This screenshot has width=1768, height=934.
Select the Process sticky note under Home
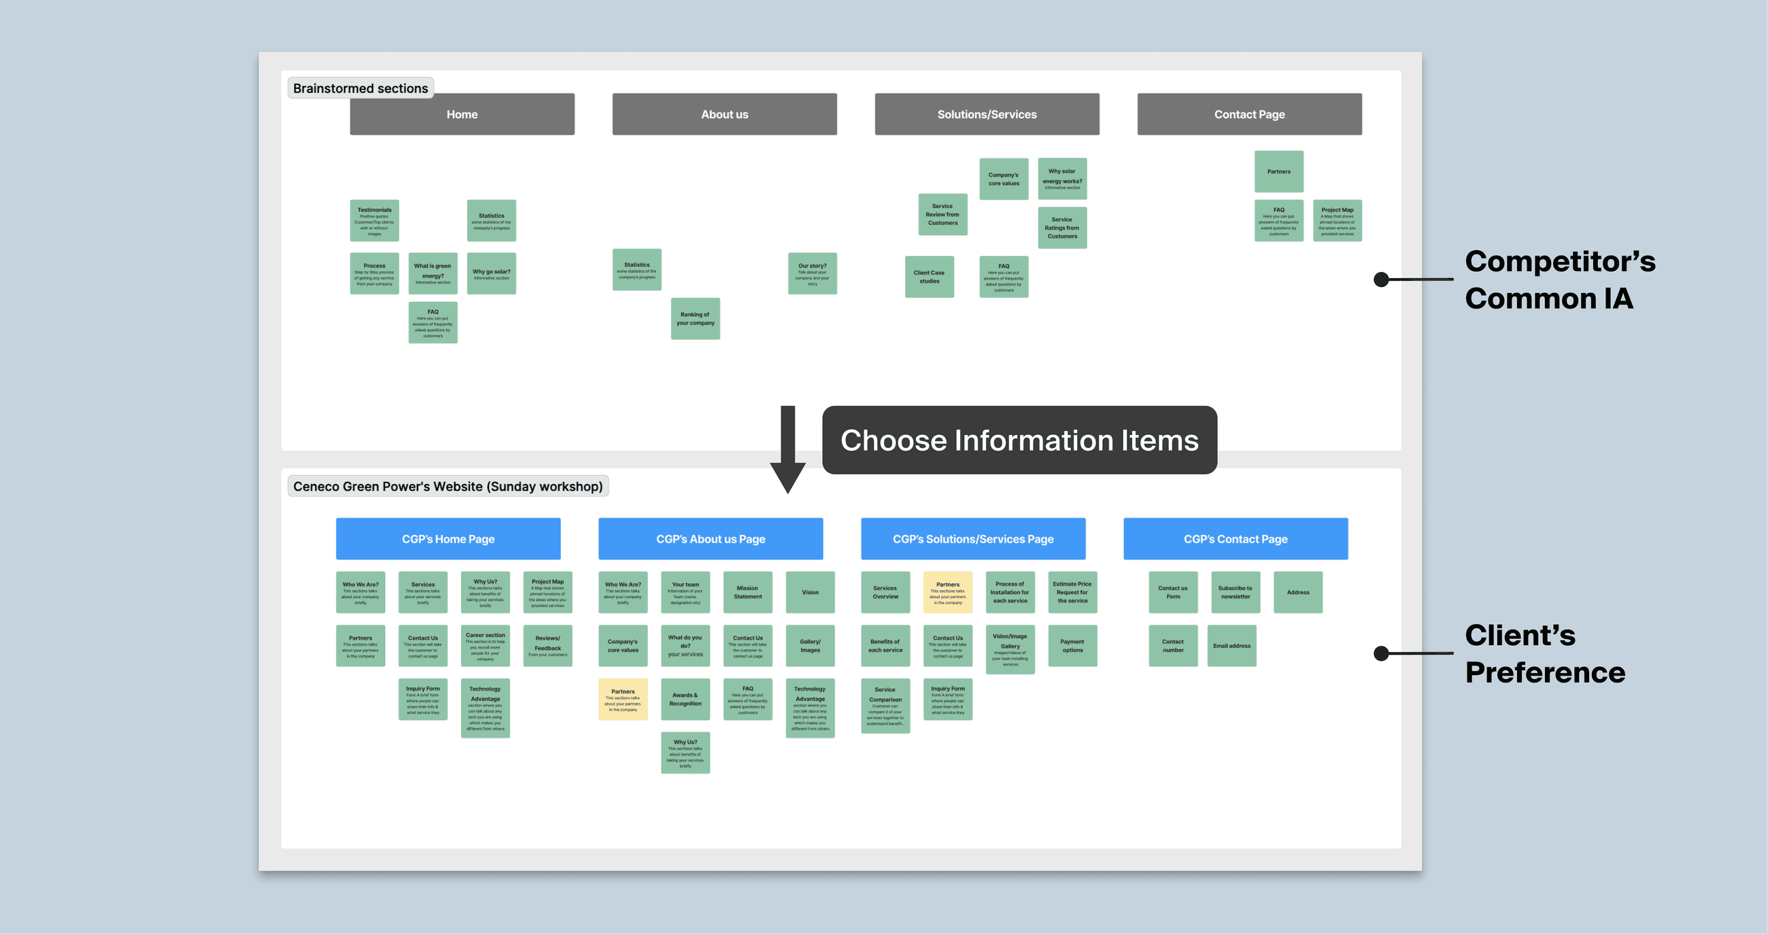374,273
